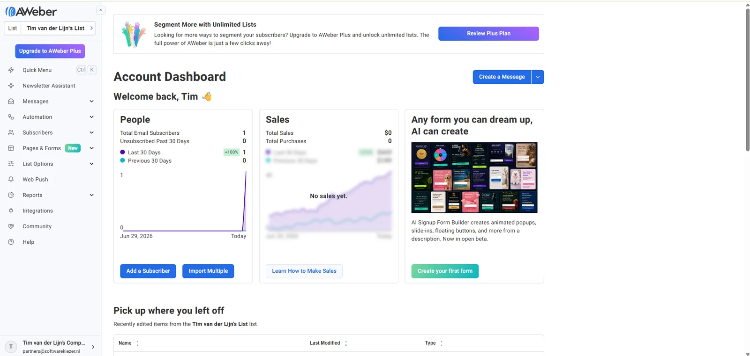
Task: Click partners@softwarekiezer.nl account email
Action: click(x=51, y=351)
